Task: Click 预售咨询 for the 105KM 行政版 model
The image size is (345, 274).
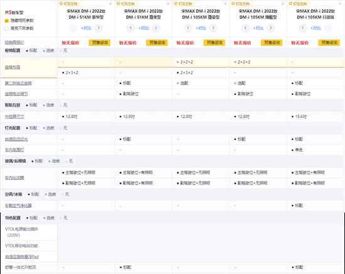Action: pos(329,43)
